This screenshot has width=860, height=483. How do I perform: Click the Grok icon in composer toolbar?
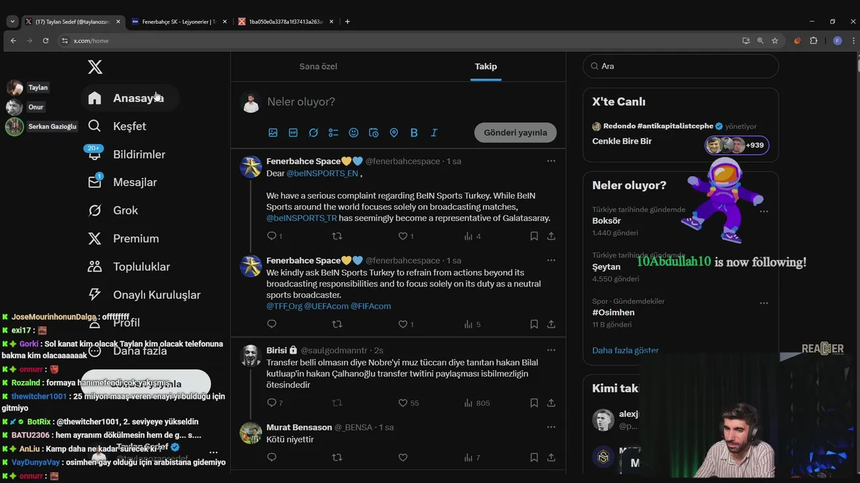313,133
